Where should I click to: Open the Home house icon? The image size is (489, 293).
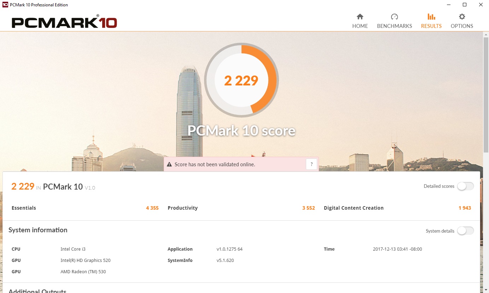coord(360,17)
